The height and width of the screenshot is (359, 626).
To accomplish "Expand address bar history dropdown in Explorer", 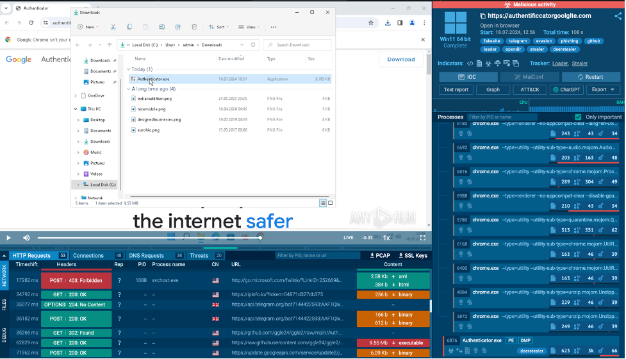I will pos(242,45).
